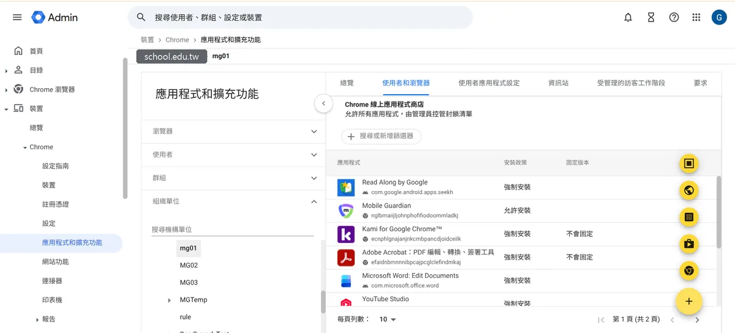Open 連接器 in the sidebar

point(52,281)
